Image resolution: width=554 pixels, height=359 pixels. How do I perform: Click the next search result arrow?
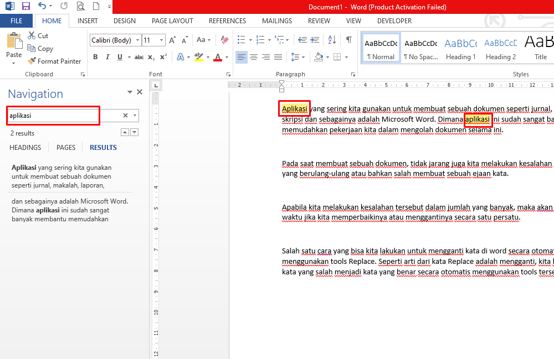134,133
